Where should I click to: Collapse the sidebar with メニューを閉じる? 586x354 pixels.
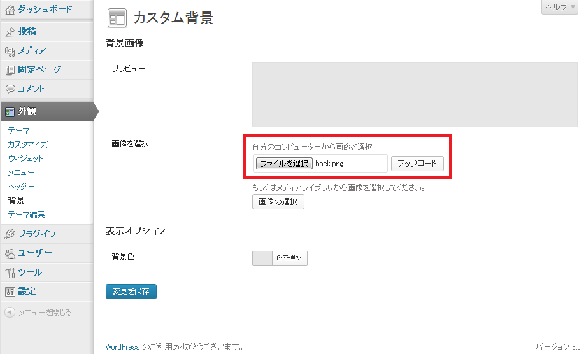pyautogui.click(x=38, y=313)
